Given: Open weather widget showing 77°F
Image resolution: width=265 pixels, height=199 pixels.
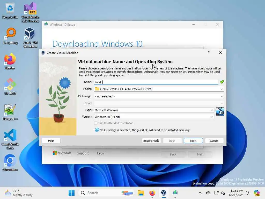Looking at the screenshot, I should click(19, 193).
